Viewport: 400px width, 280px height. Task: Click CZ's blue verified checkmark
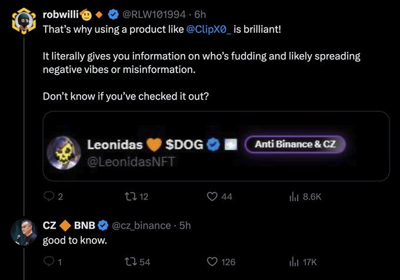[x=102, y=225]
